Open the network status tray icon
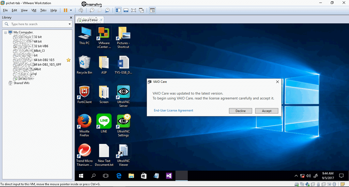Screen dimensions: 349x187 [302, 176]
